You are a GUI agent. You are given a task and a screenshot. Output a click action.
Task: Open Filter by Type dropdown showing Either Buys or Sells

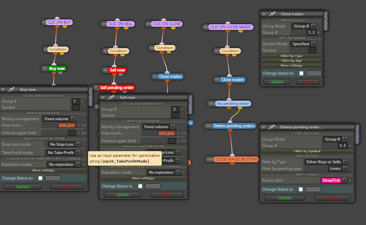[326, 162]
